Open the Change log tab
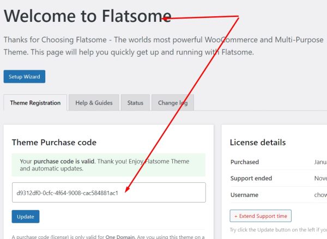Image resolution: width=327 pixels, height=239 pixels. click(173, 103)
